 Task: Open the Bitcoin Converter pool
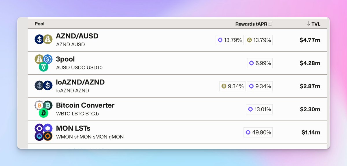click(85, 105)
